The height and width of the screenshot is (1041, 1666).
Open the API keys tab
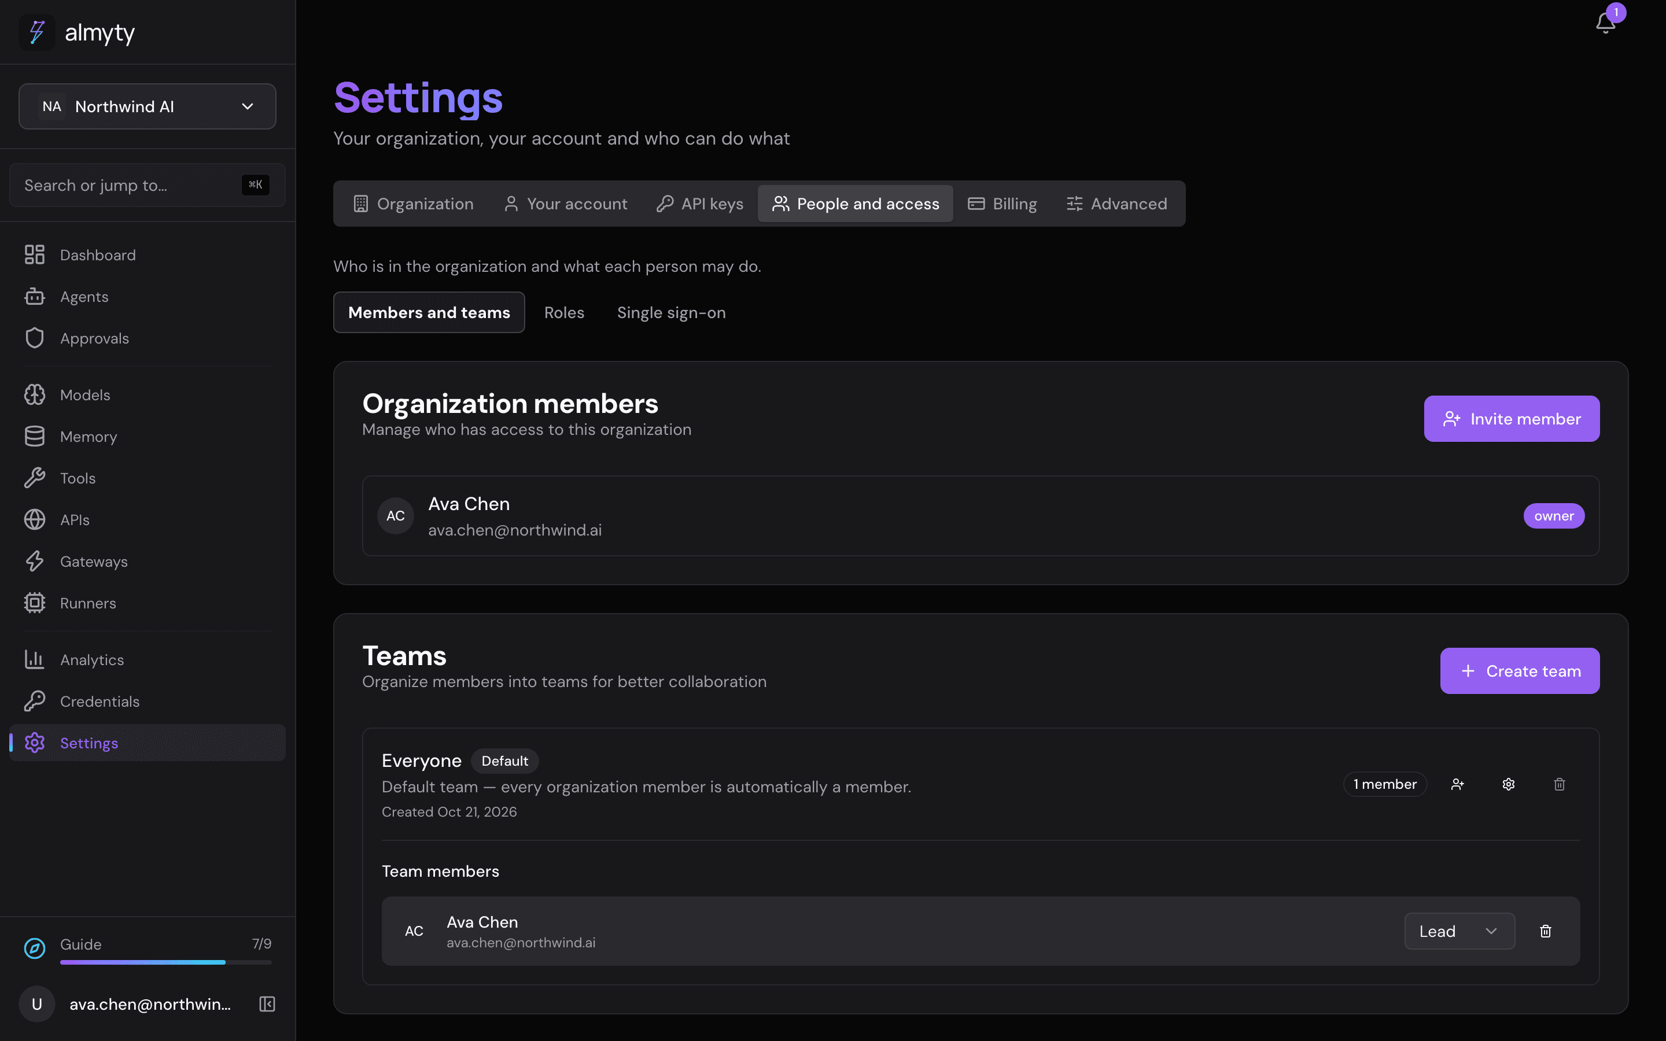pyautogui.click(x=699, y=204)
